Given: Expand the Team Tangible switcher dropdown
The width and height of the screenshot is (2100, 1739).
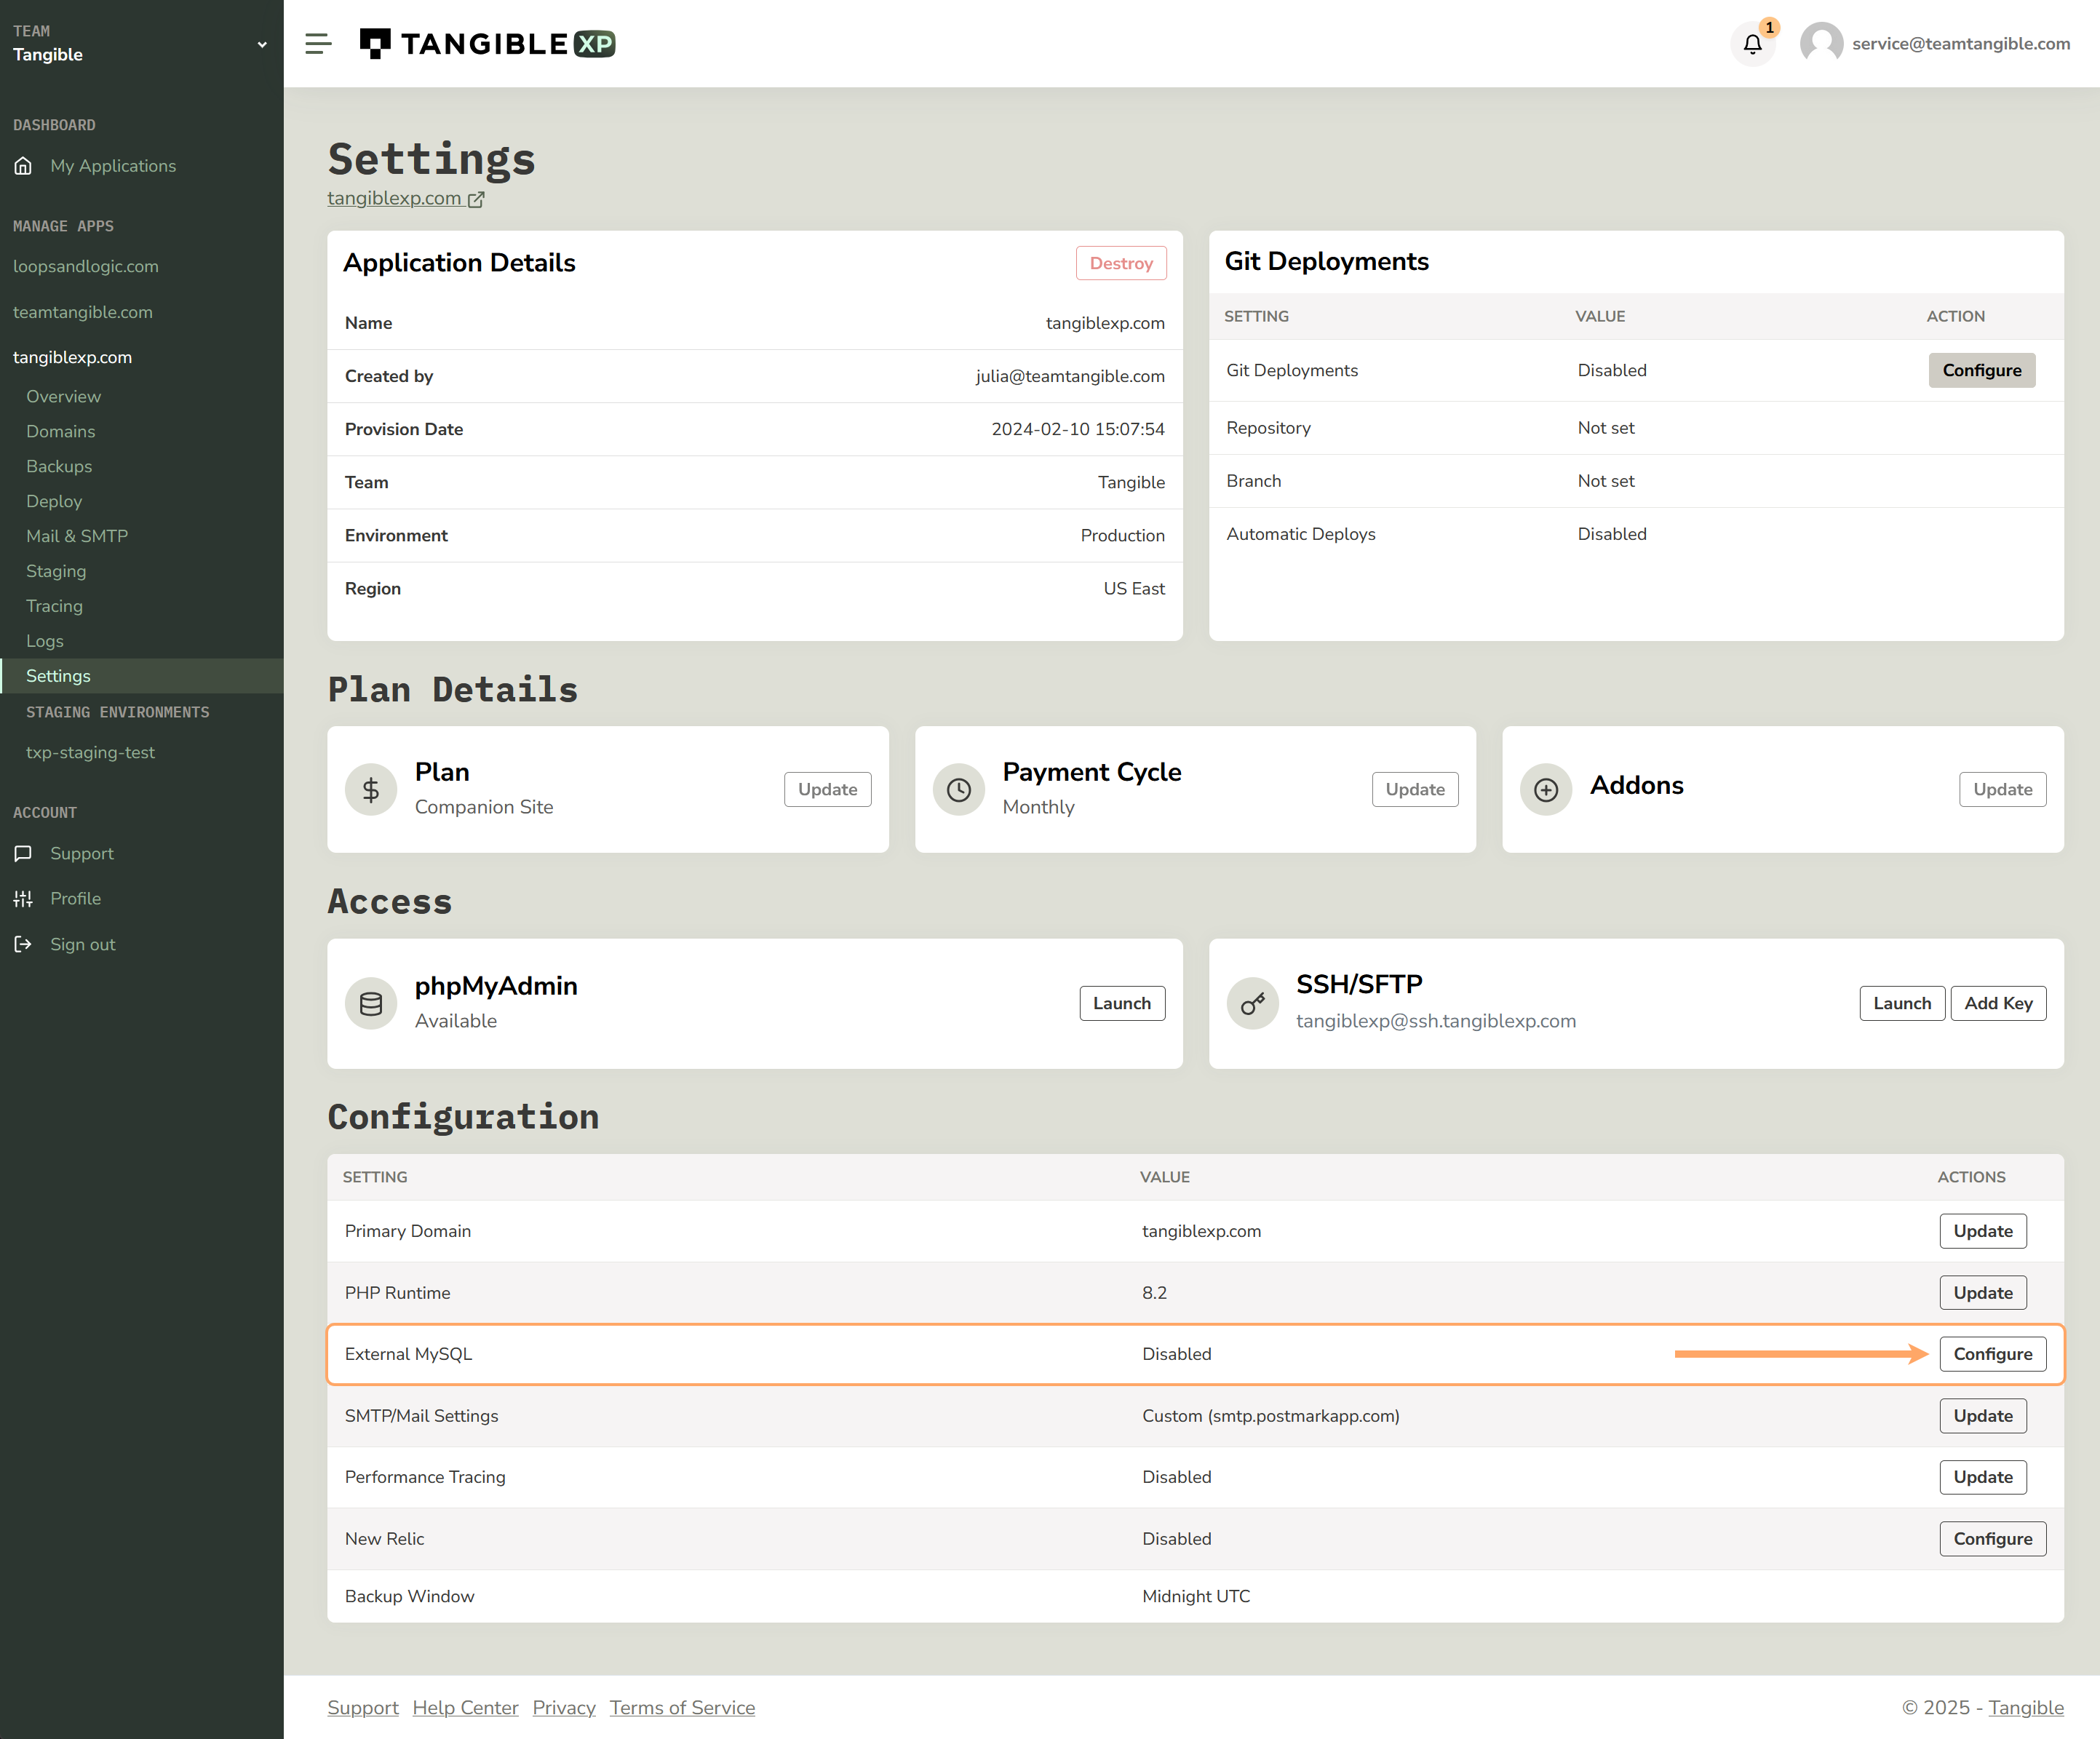Looking at the screenshot, I should [x=262, y=44].
